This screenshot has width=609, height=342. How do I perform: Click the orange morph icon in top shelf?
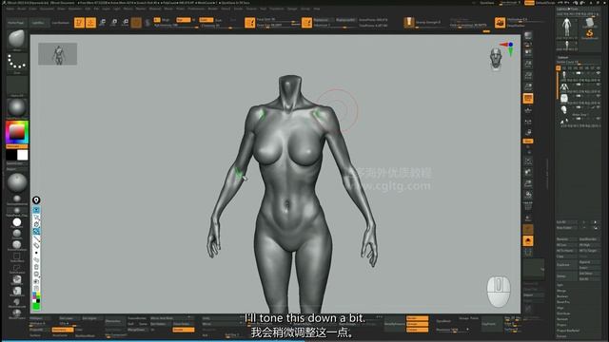point(408,23)
